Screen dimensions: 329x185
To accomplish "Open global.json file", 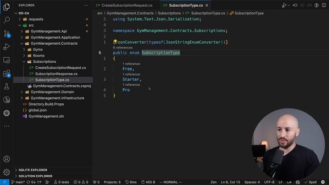I will click(x=53, y=110).
